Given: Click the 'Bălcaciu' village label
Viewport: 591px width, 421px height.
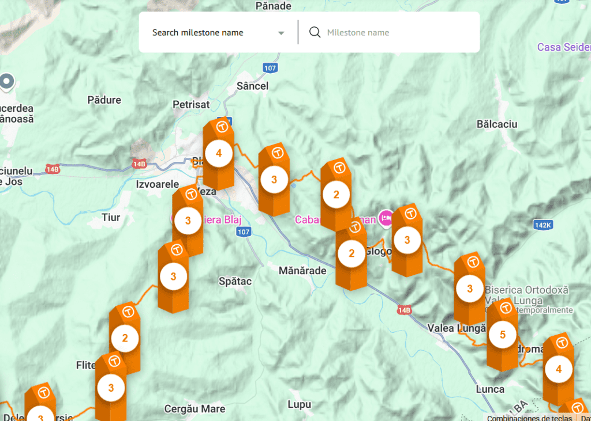Looking at the screenshot, I should coord(497,124).
